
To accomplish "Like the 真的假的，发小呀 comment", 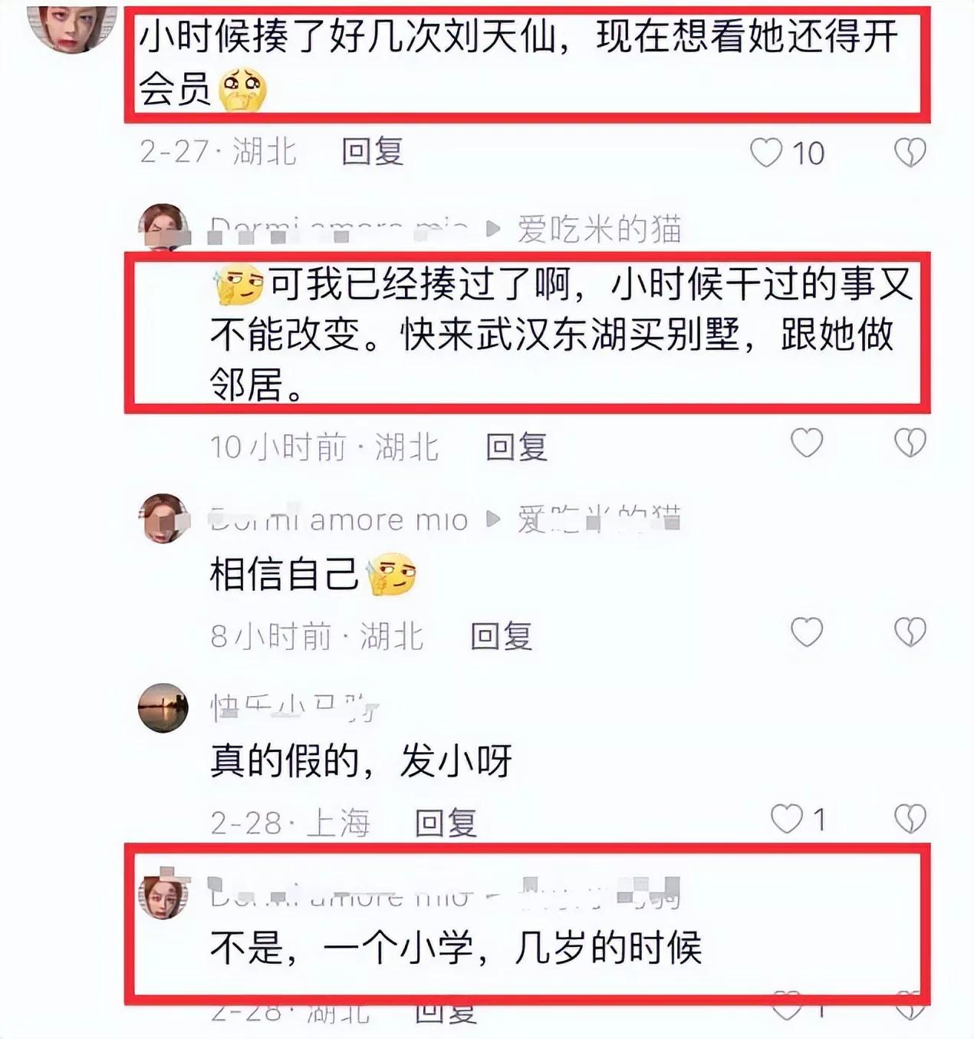I will coord(786,819).
